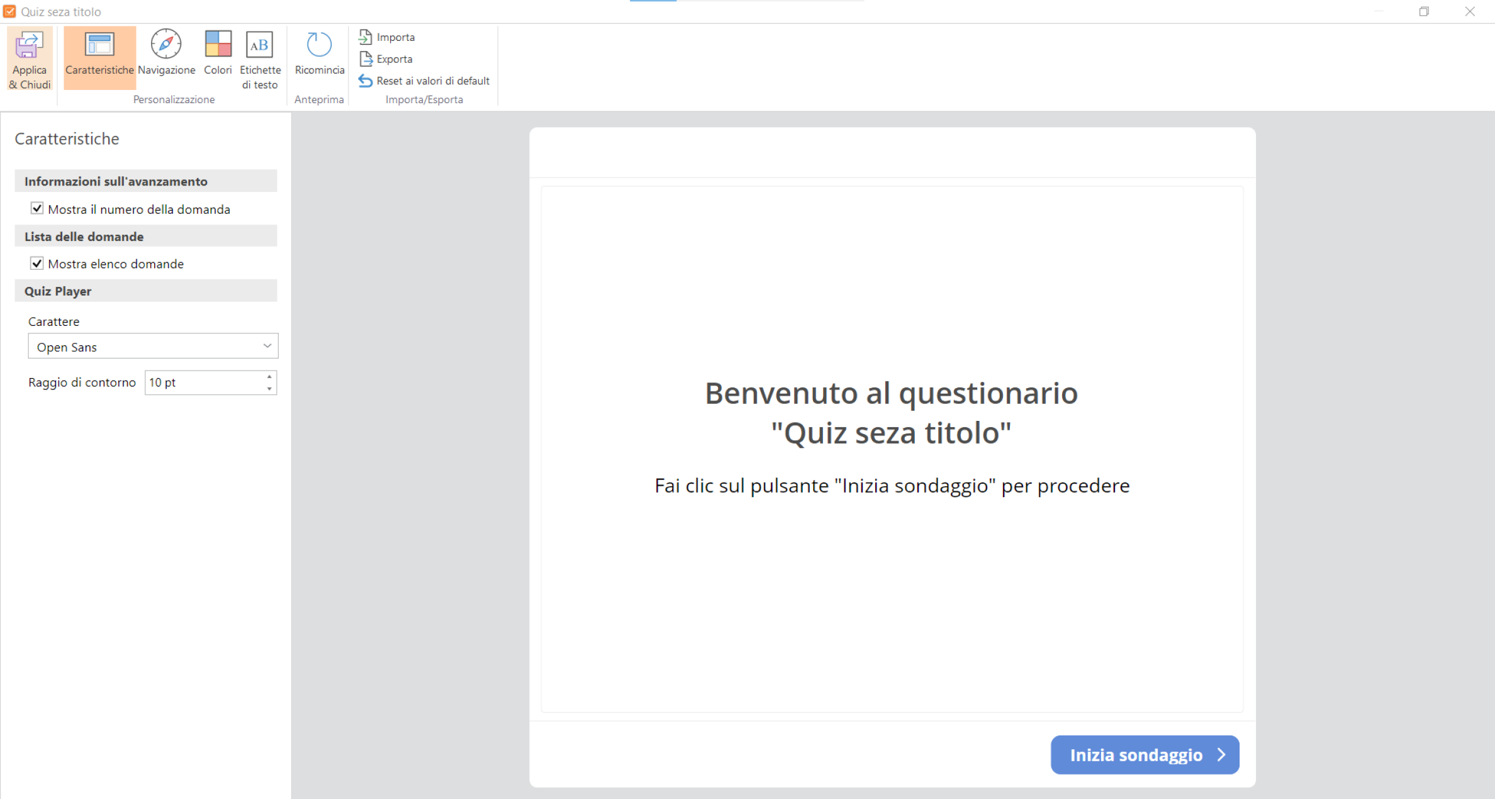Click the Raggio di contorno value field
Screen dimensions: 1495x799
[204, 383]
